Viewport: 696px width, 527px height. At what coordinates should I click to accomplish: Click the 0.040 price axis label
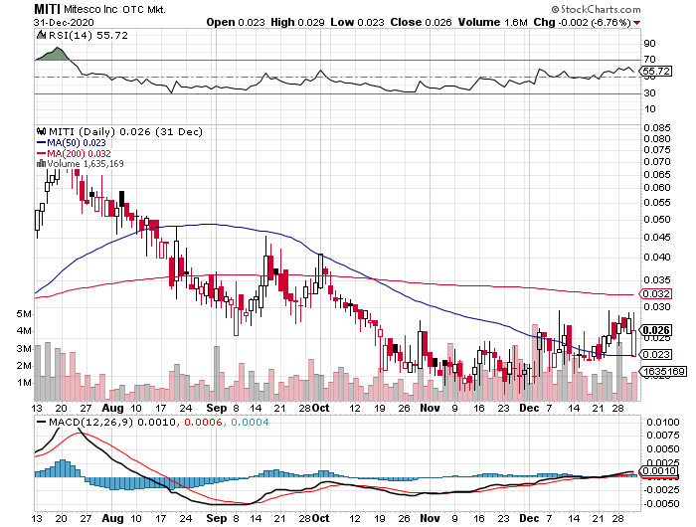pos(657,258)
